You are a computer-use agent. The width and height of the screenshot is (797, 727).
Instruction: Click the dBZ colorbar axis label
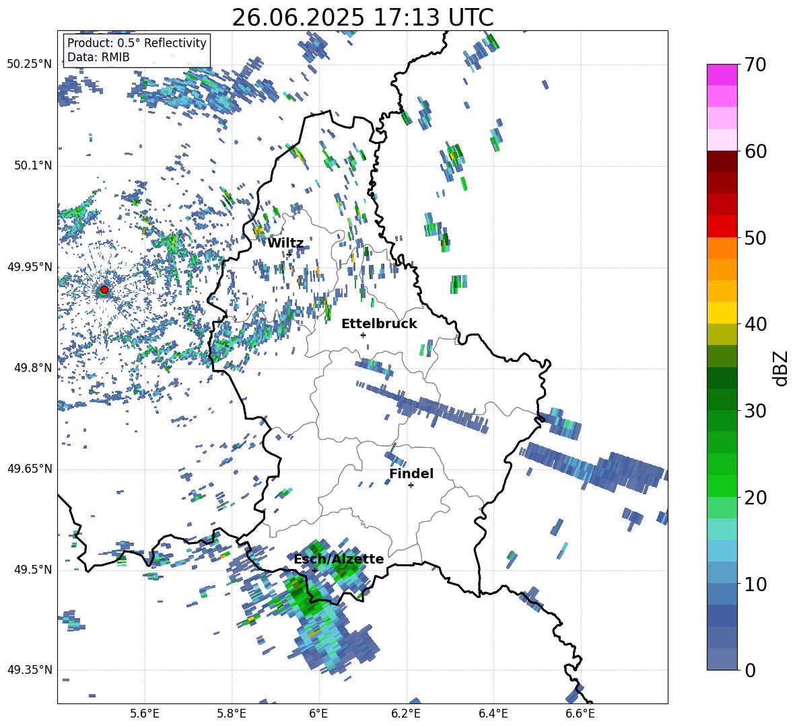coord(782,368)
